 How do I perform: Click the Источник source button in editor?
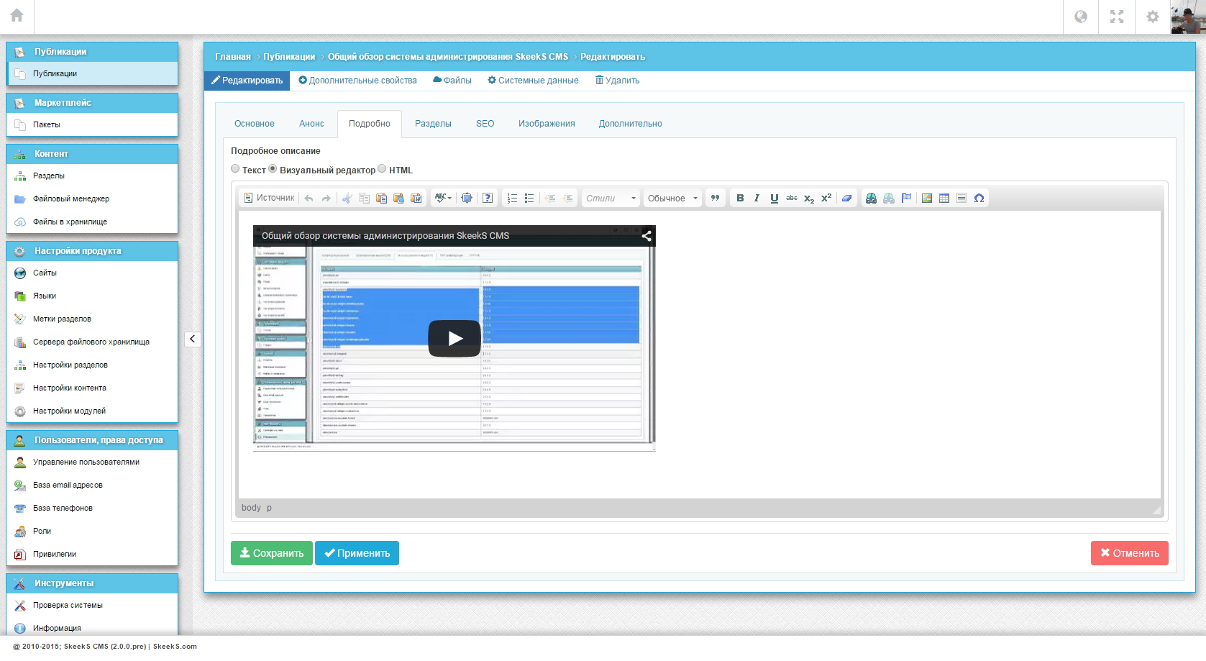(x=269, y=198)
